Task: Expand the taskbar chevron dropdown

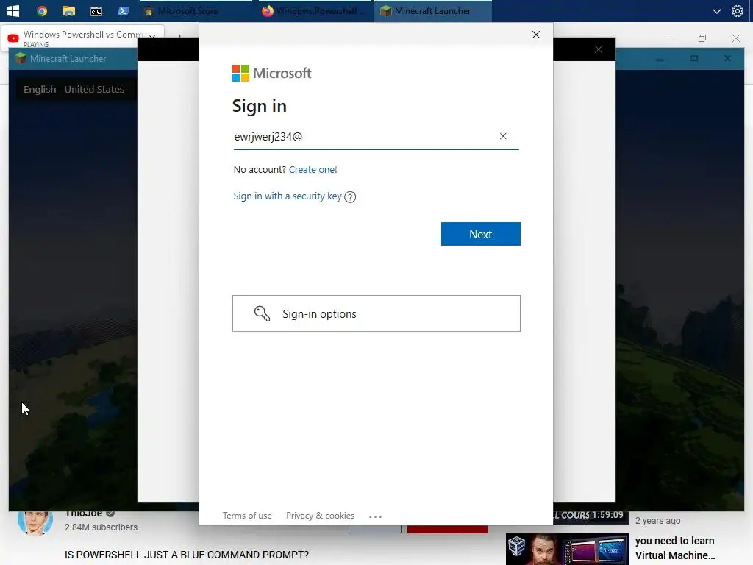Action: (x=716, y=11)
